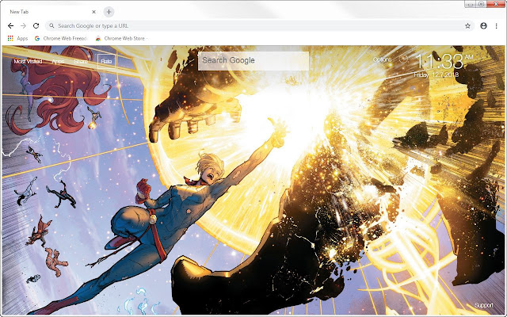Open the Apps menu on the new tab page
Viewport: 507px width, 317px height.
[x=58, y=61]
